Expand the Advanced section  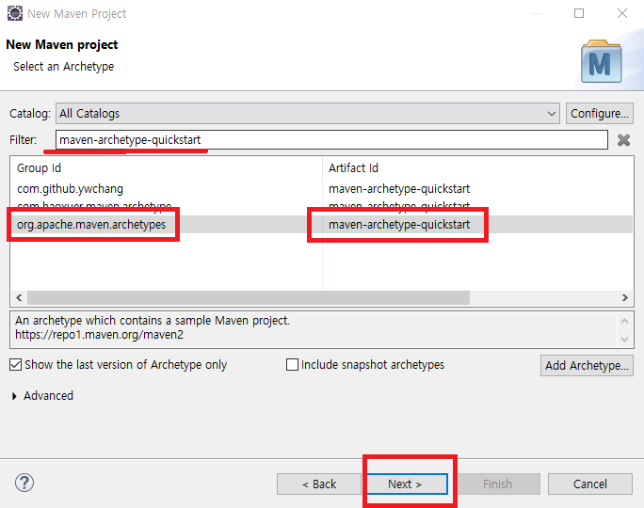point(14,396)
